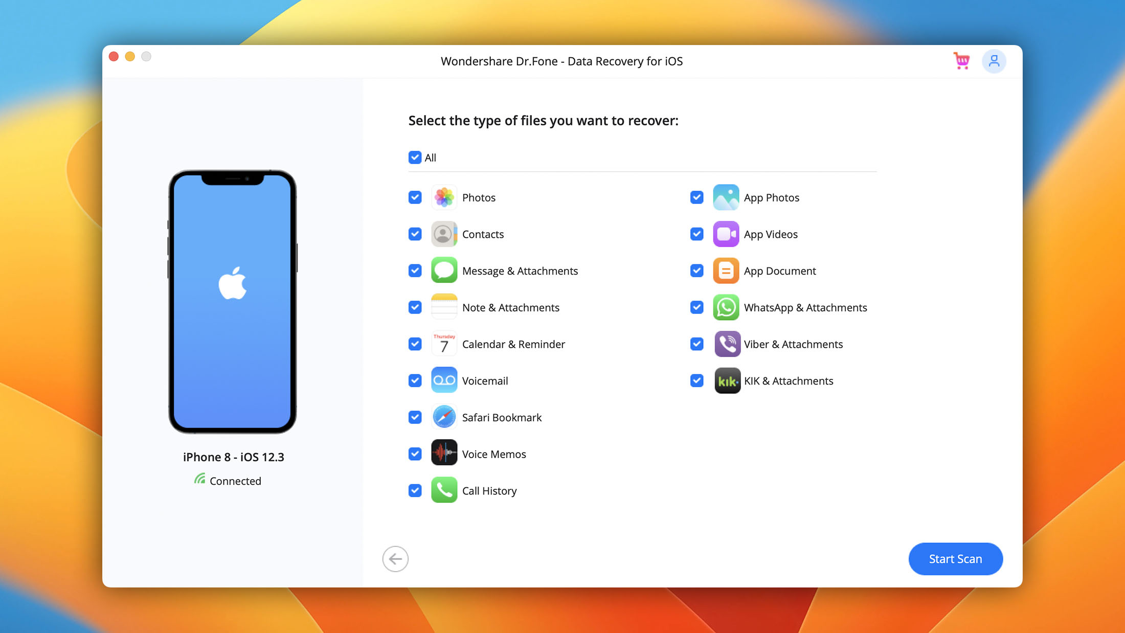Click the "App Document" label

780,271
